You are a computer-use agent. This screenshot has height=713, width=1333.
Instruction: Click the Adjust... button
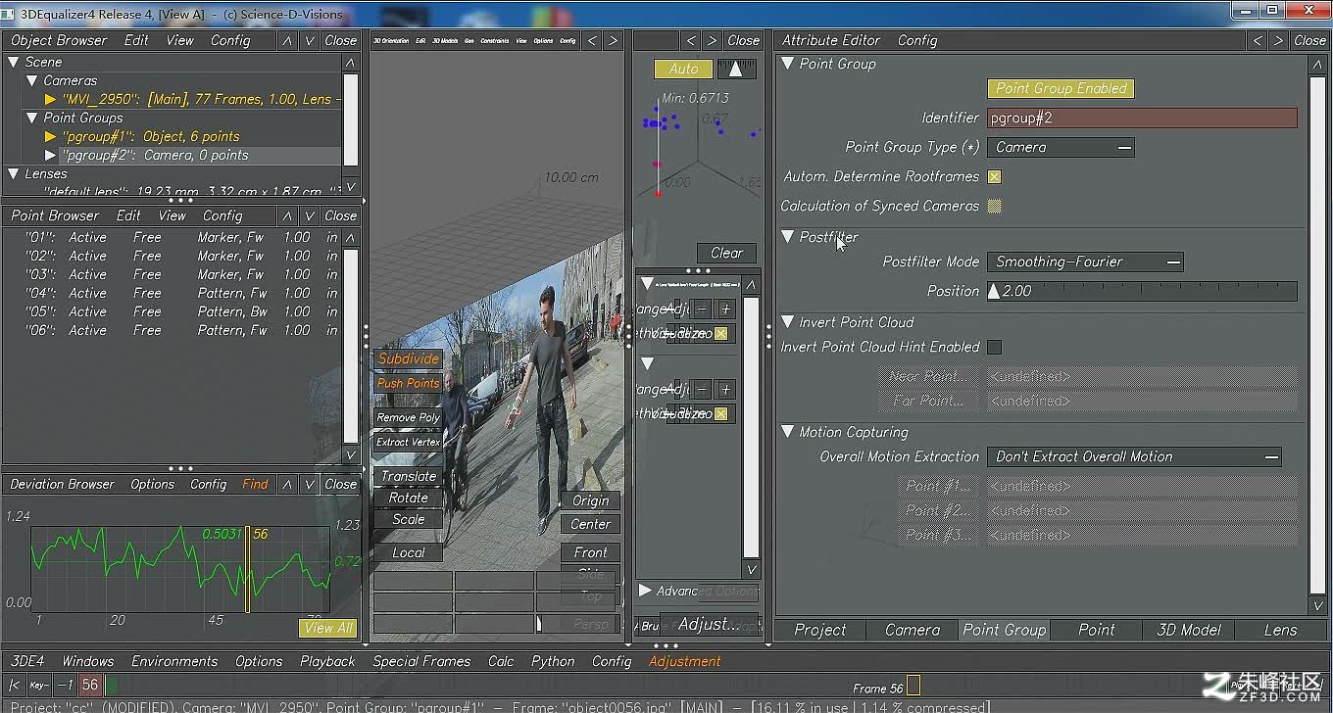point(710,624)
